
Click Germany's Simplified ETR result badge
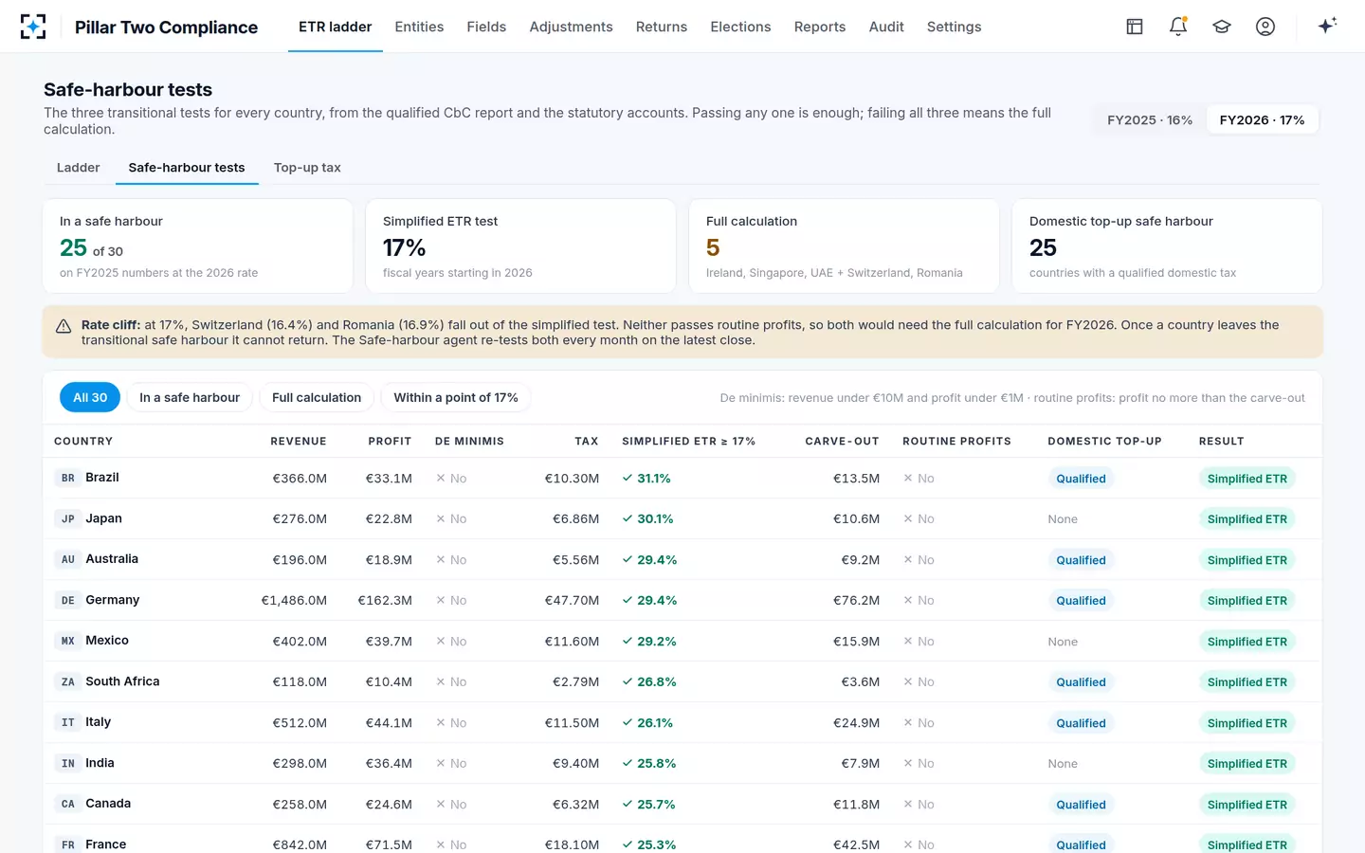coord(1247,601)
